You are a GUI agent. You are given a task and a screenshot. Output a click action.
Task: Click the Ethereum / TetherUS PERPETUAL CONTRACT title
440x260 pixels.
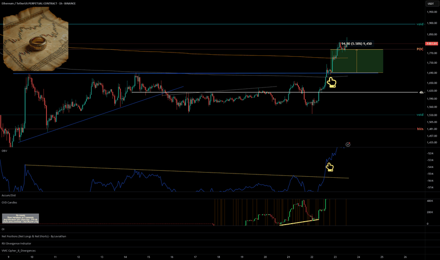tap(38, 3)
